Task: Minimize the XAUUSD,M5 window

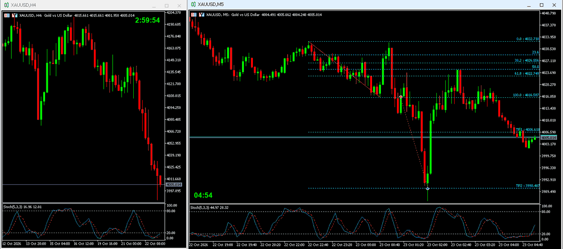Action: point(529,5)
